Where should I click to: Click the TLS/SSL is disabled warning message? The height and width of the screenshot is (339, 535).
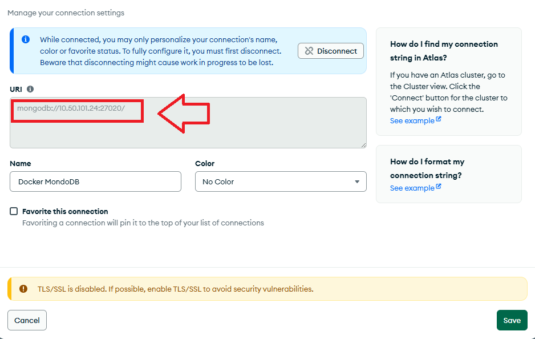click(175, 289)
